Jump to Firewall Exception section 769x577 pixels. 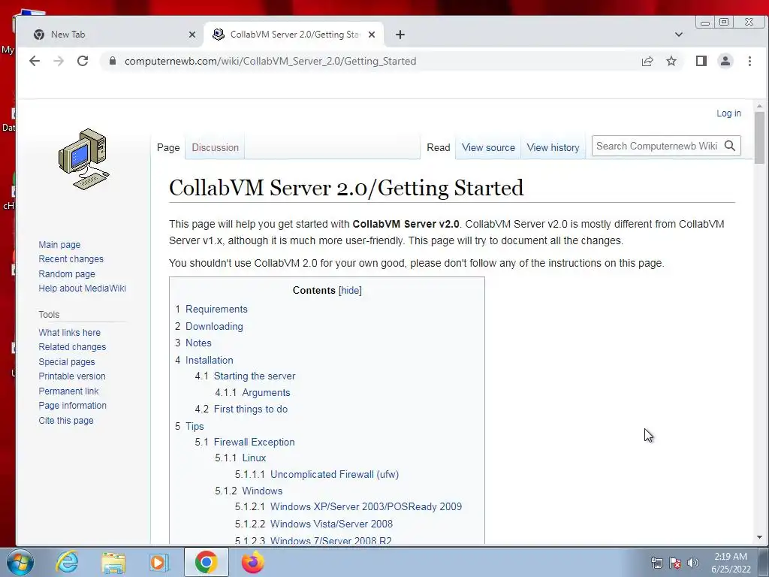[254, 442]
